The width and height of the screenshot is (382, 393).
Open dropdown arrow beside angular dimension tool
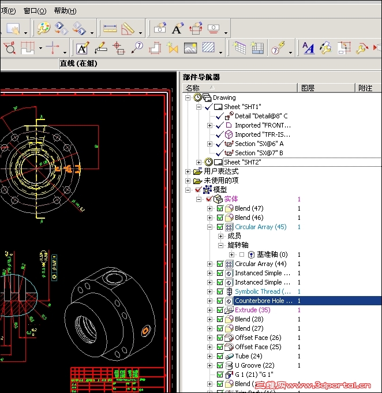pos(140,33)
